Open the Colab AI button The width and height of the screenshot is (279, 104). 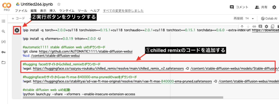pos(269,18)
